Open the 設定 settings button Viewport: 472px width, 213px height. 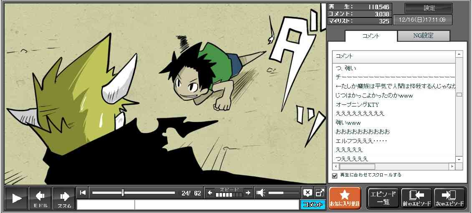(429, 8)
